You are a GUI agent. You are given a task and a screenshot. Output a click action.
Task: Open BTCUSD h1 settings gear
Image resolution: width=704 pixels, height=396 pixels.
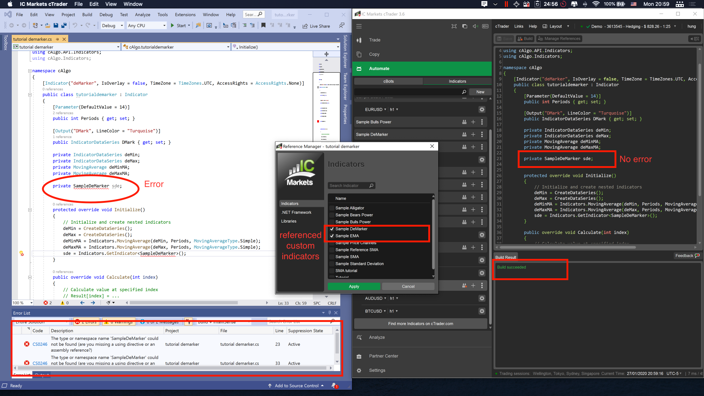coord(482,311)
